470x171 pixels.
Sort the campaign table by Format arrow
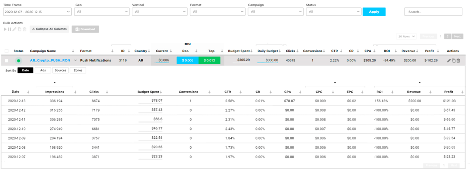click(113, 51)
